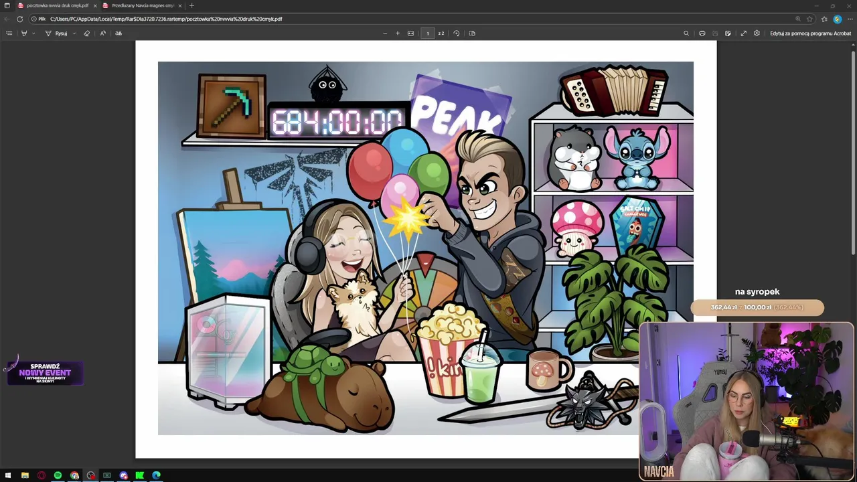
Task: Click the na syropek donation goal bar
Action: click(x=757, y=307)
